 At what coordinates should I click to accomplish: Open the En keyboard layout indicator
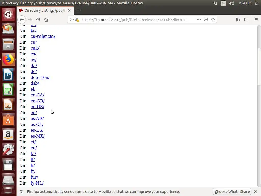click(x=223, y=3)
